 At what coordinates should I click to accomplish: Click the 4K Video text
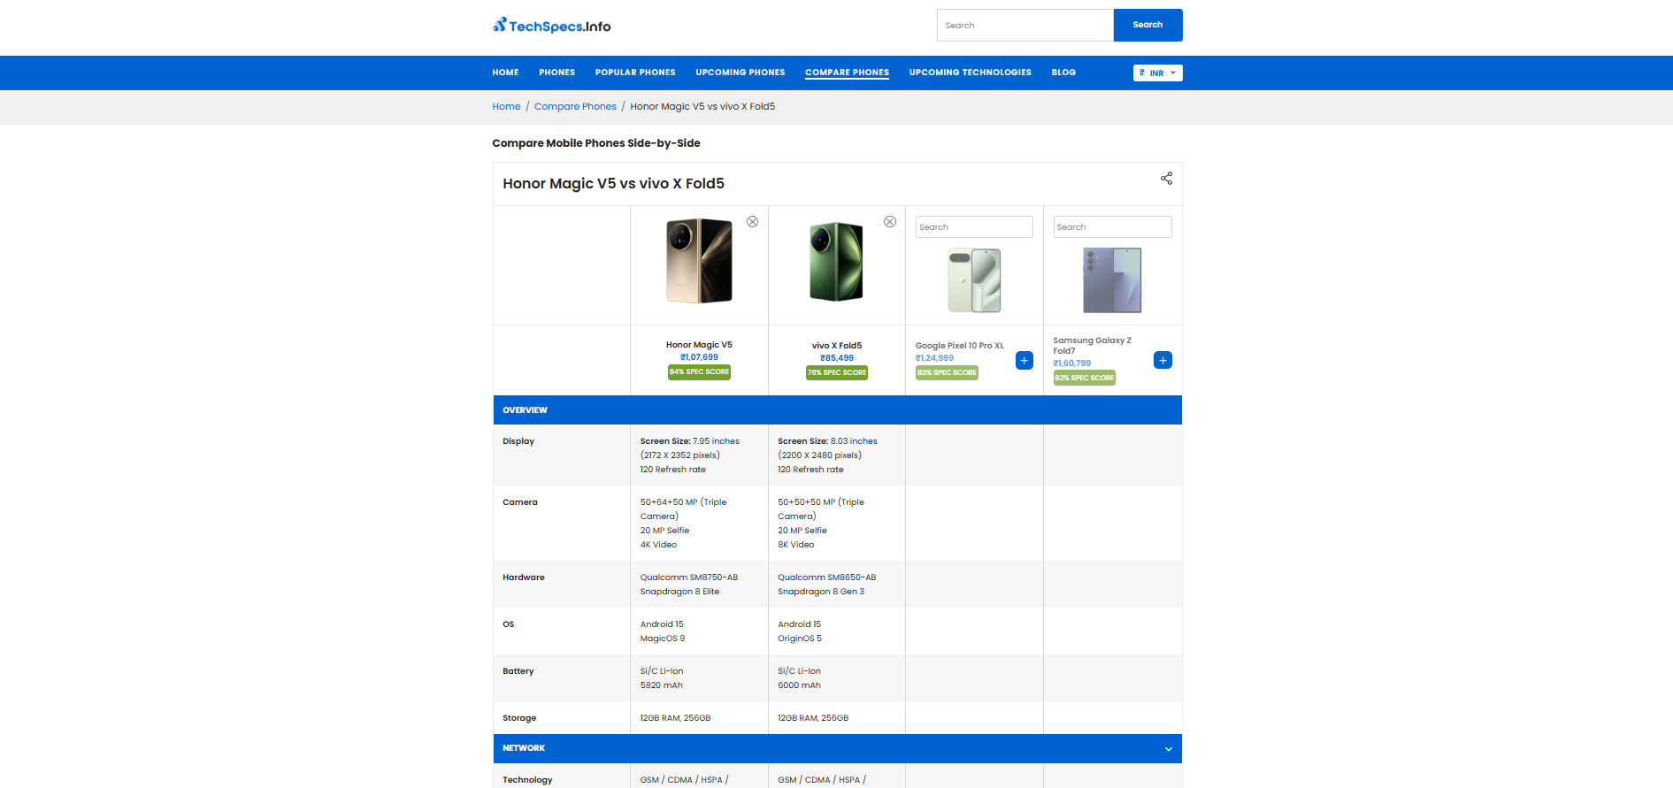pos(658,545)
